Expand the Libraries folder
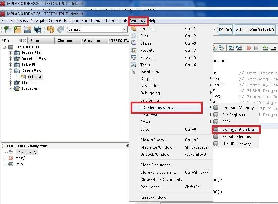The image size is (278, 204). 11,83
